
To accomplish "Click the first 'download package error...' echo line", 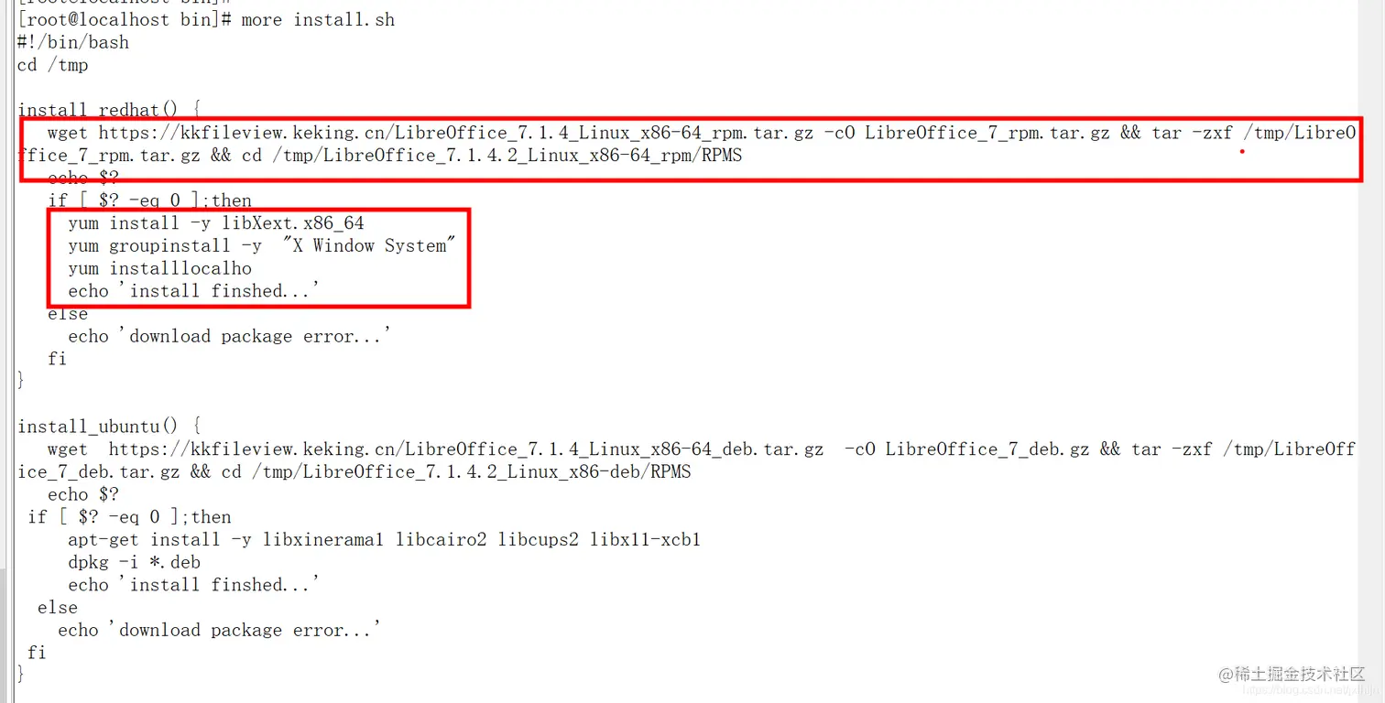I will 230,336.
